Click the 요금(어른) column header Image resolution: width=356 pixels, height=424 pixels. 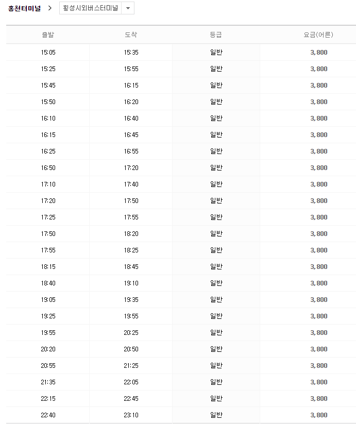[318, 35]
